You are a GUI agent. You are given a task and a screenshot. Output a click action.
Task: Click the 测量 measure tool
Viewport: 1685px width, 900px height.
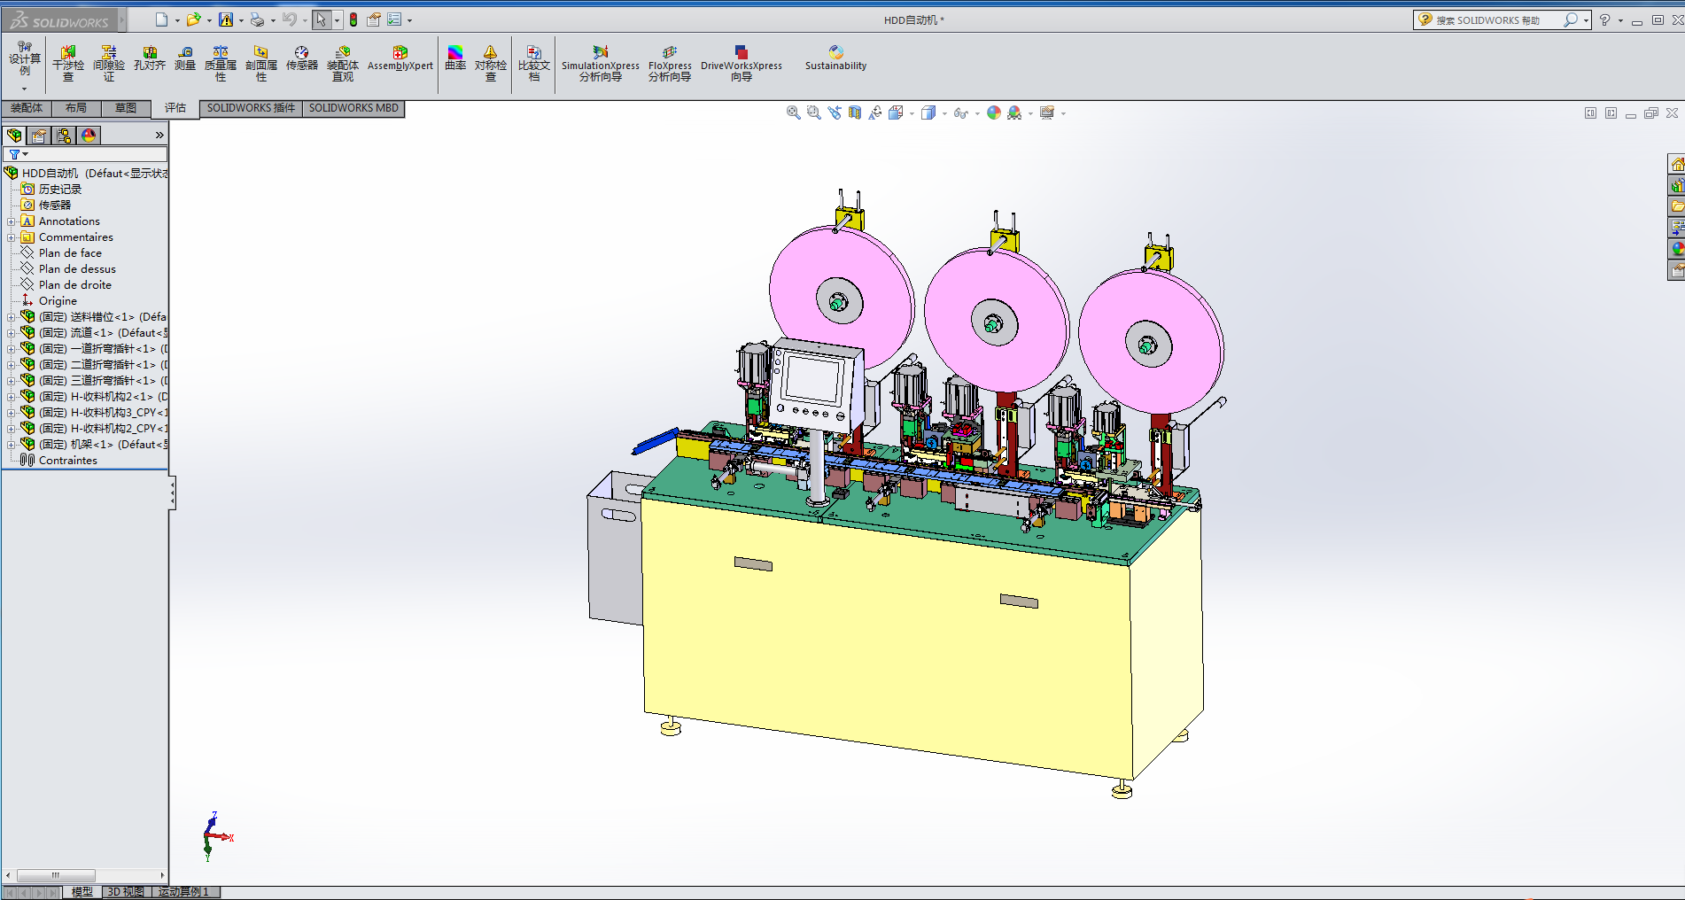coord(184,58)
